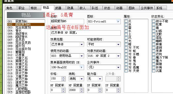Decrease the 价格 value with down arrow
The image size is (173, 94).
pos(63,80)
